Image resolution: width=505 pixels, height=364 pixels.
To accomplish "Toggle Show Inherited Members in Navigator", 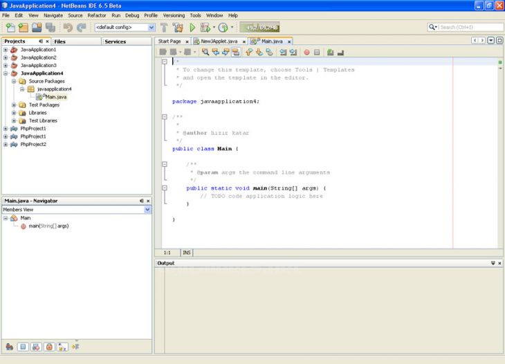I will [10, 347].
